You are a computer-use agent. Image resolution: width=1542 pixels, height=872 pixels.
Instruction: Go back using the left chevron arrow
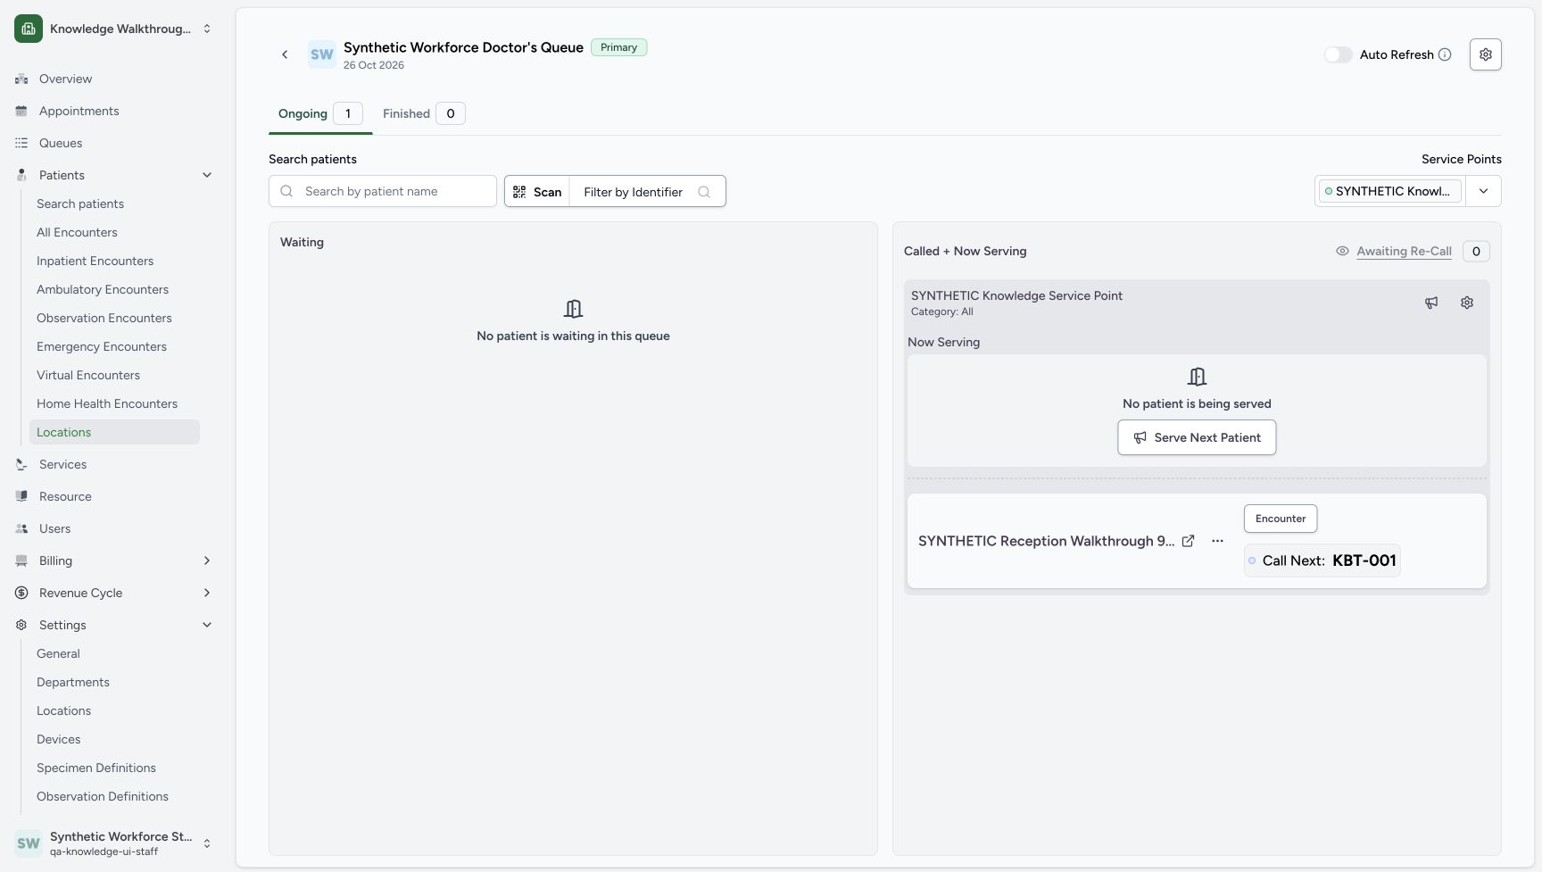pyautogui.click(x=285, y=54)
